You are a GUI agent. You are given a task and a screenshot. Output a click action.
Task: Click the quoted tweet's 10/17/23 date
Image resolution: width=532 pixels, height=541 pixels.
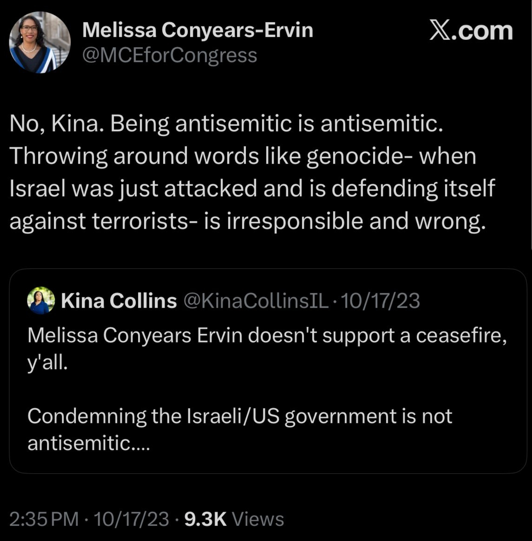click(380, 301)
